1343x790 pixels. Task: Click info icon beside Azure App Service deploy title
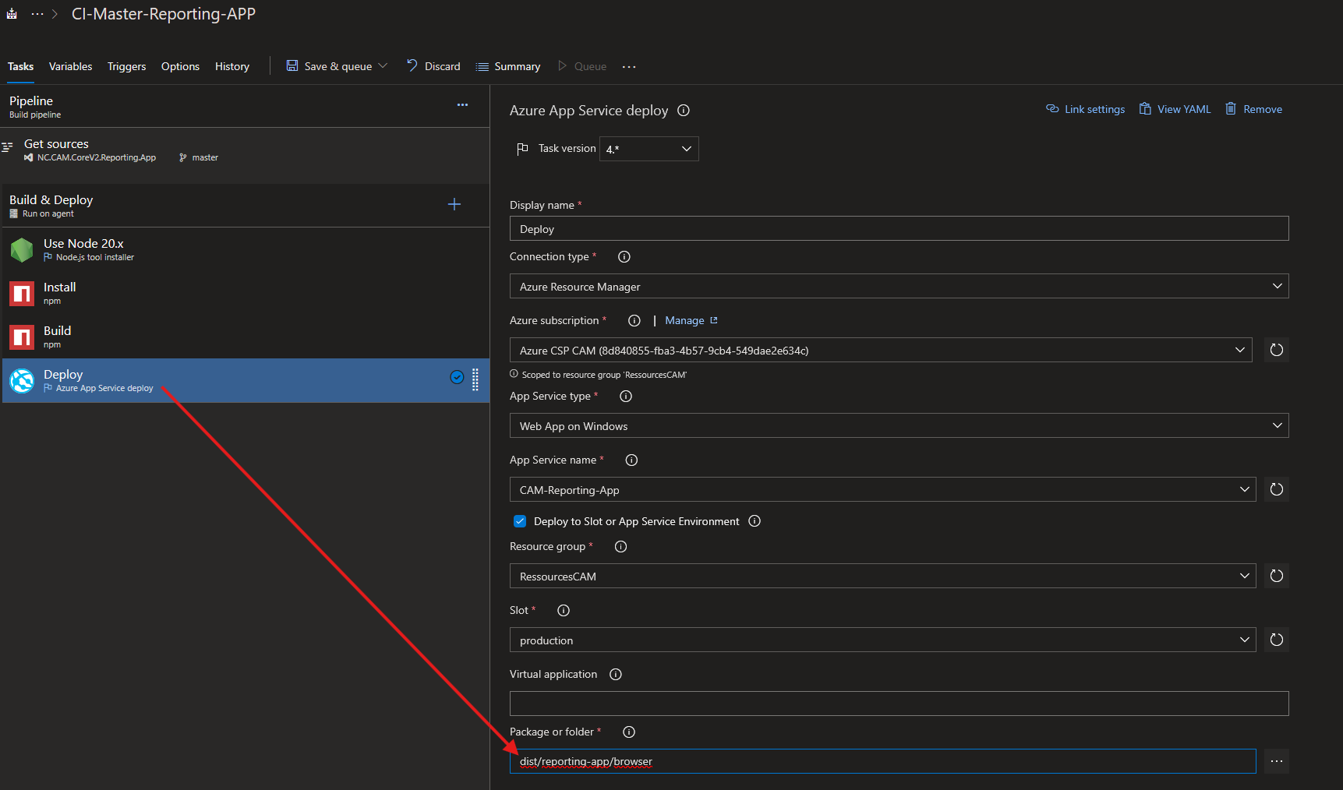[x=684, y=111]
